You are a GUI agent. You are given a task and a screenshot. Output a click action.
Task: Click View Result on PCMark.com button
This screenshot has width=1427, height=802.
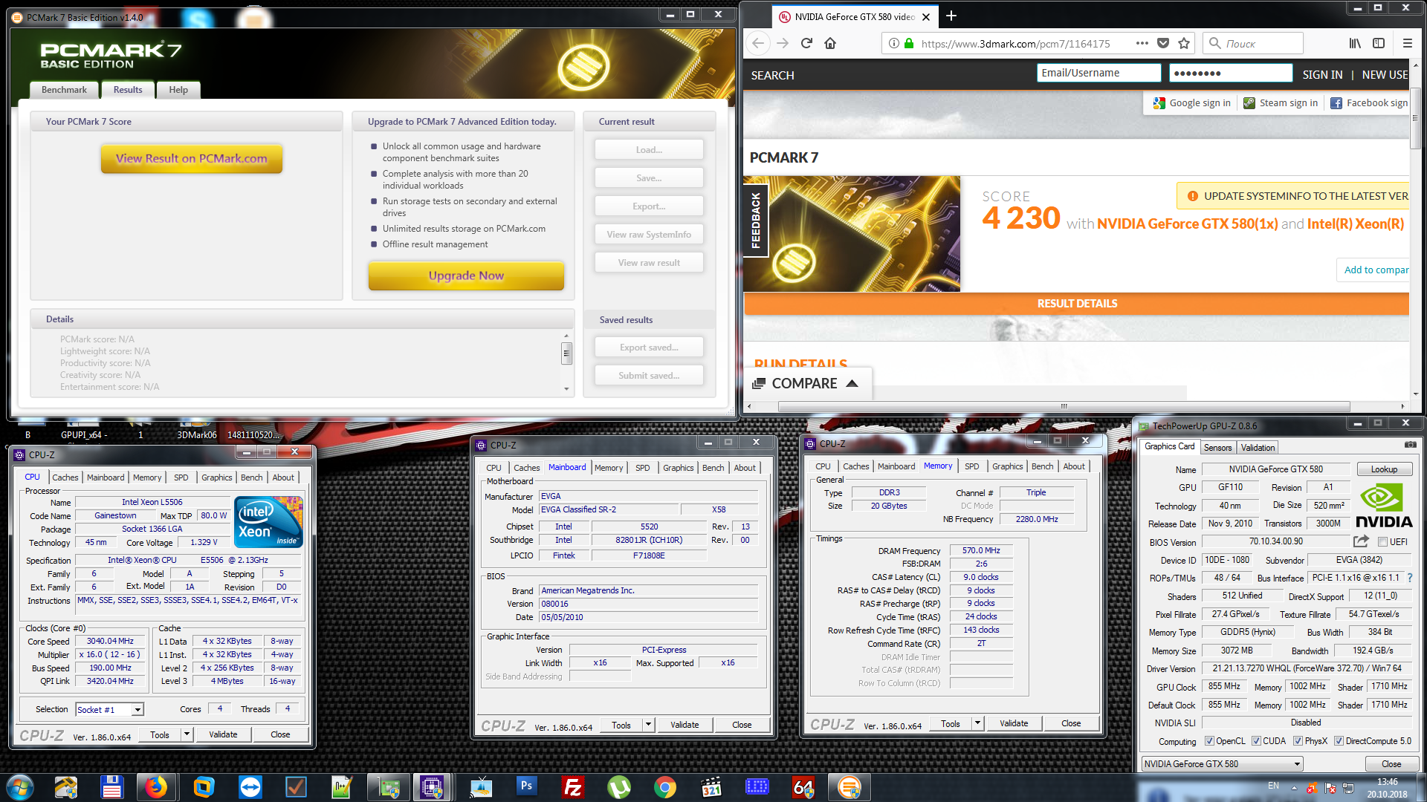click(x=191, y=158)
